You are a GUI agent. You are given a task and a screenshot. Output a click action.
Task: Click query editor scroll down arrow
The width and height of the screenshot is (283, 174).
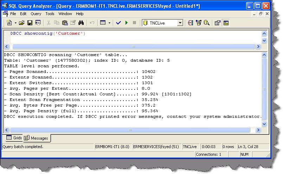pyautogui.click(x=264, y=41)
